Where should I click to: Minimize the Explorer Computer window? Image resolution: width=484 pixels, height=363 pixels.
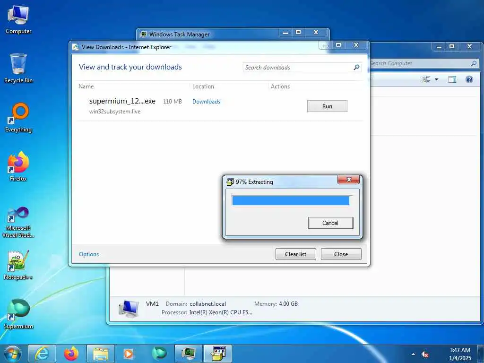click(439, 46)
